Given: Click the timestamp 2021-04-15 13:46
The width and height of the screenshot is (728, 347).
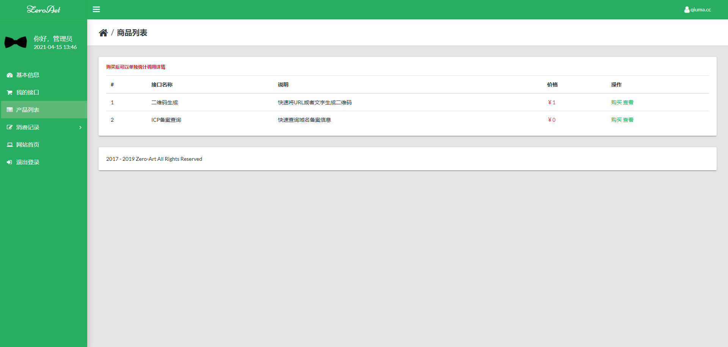Looking at the screenshot, I should (x=55, y=47).
